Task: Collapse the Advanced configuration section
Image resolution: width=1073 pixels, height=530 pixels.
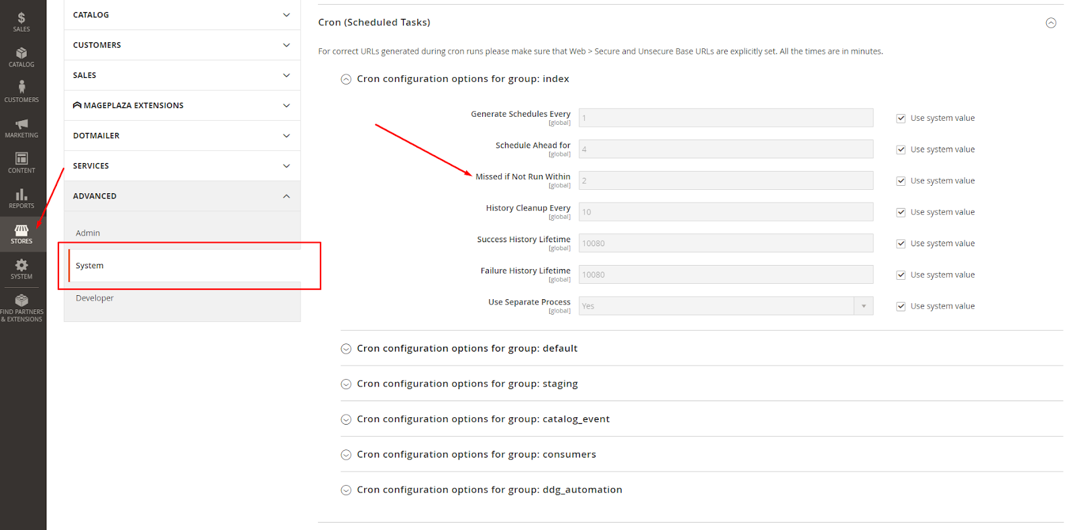Action: [182, 196]
